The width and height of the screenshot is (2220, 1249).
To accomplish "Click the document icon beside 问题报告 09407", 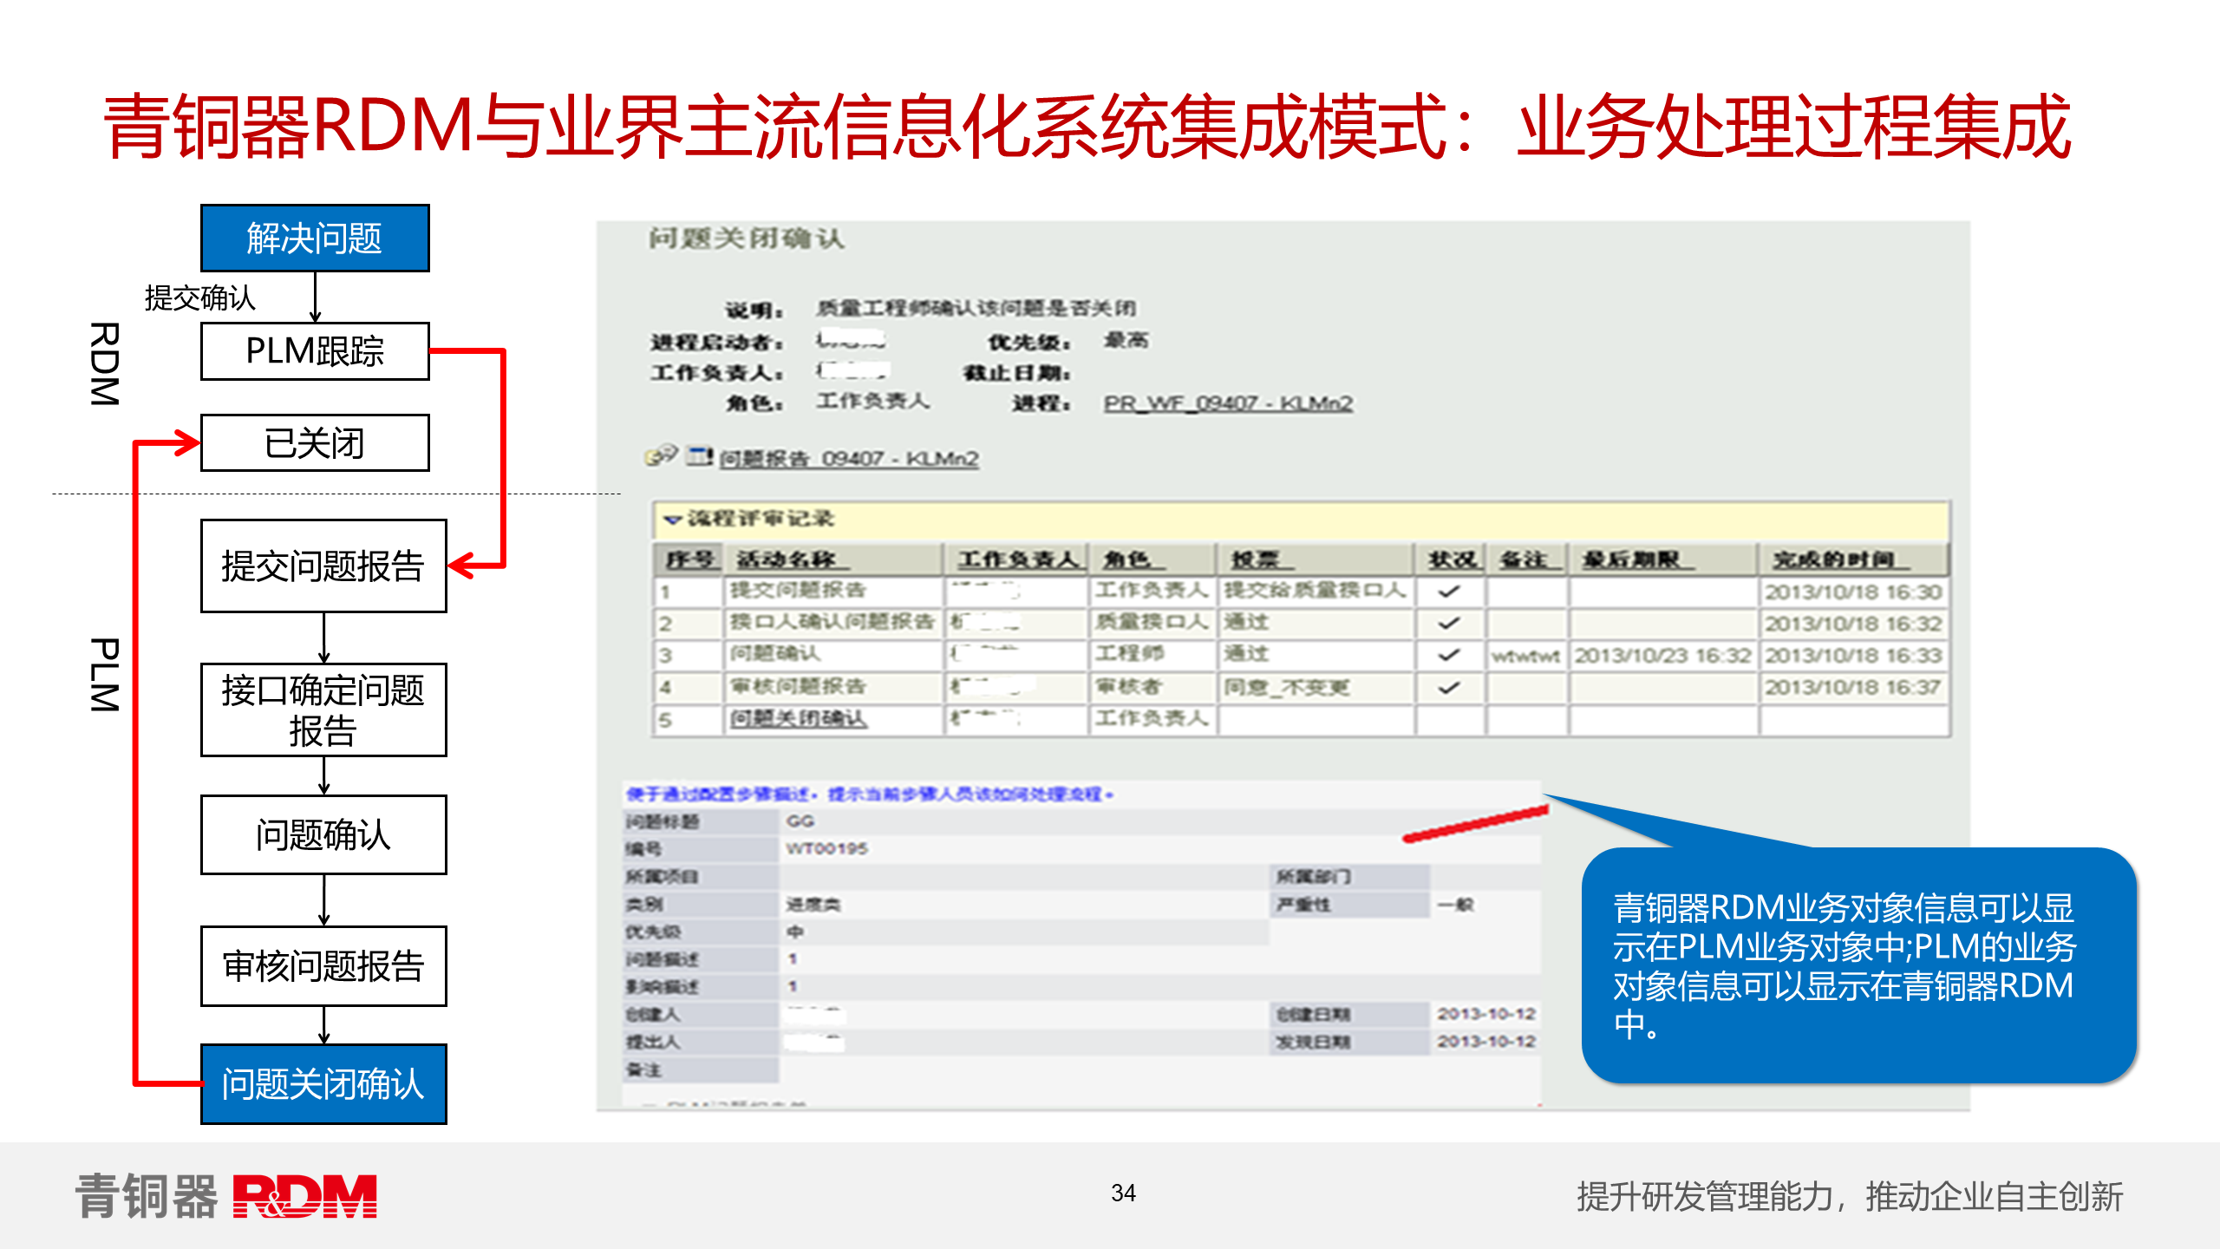I will (699, 455).
